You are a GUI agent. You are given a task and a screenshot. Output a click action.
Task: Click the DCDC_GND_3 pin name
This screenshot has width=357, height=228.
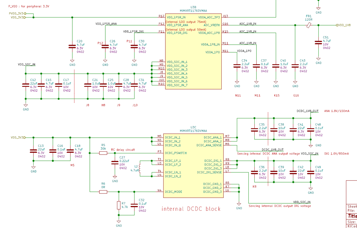coord(213,192)
